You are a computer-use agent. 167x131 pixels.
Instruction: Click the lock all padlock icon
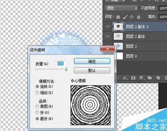coord(139,17)
